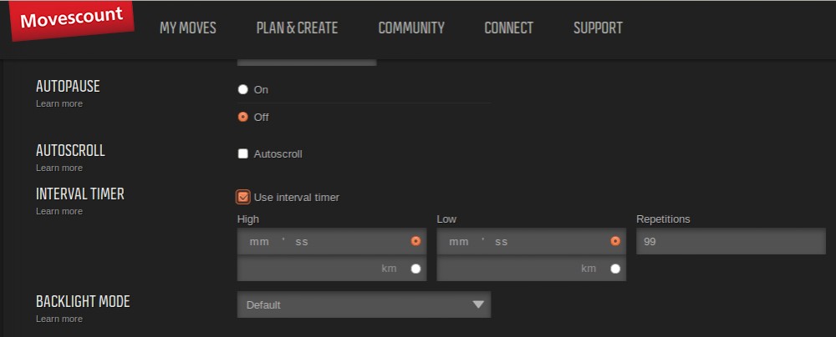This screenshot has width=836, height=337.
Task: Click the High interval time field
Action: click(322, 241)
